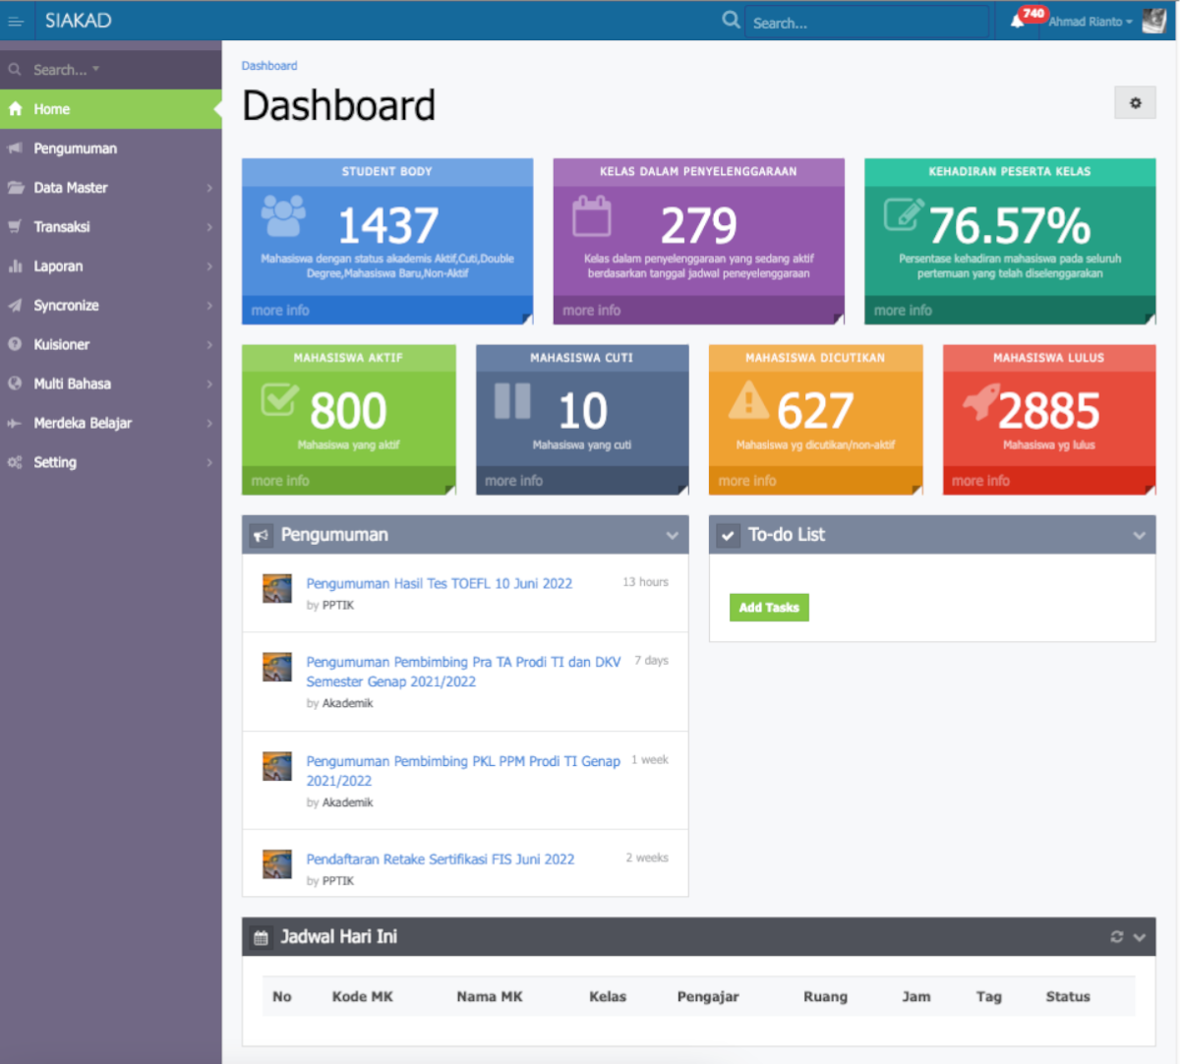Click the gear settings button on Dashboard
The width and height of the screenshot is (1180, 1064).
pyautogui.click(x=1135, y=102)
